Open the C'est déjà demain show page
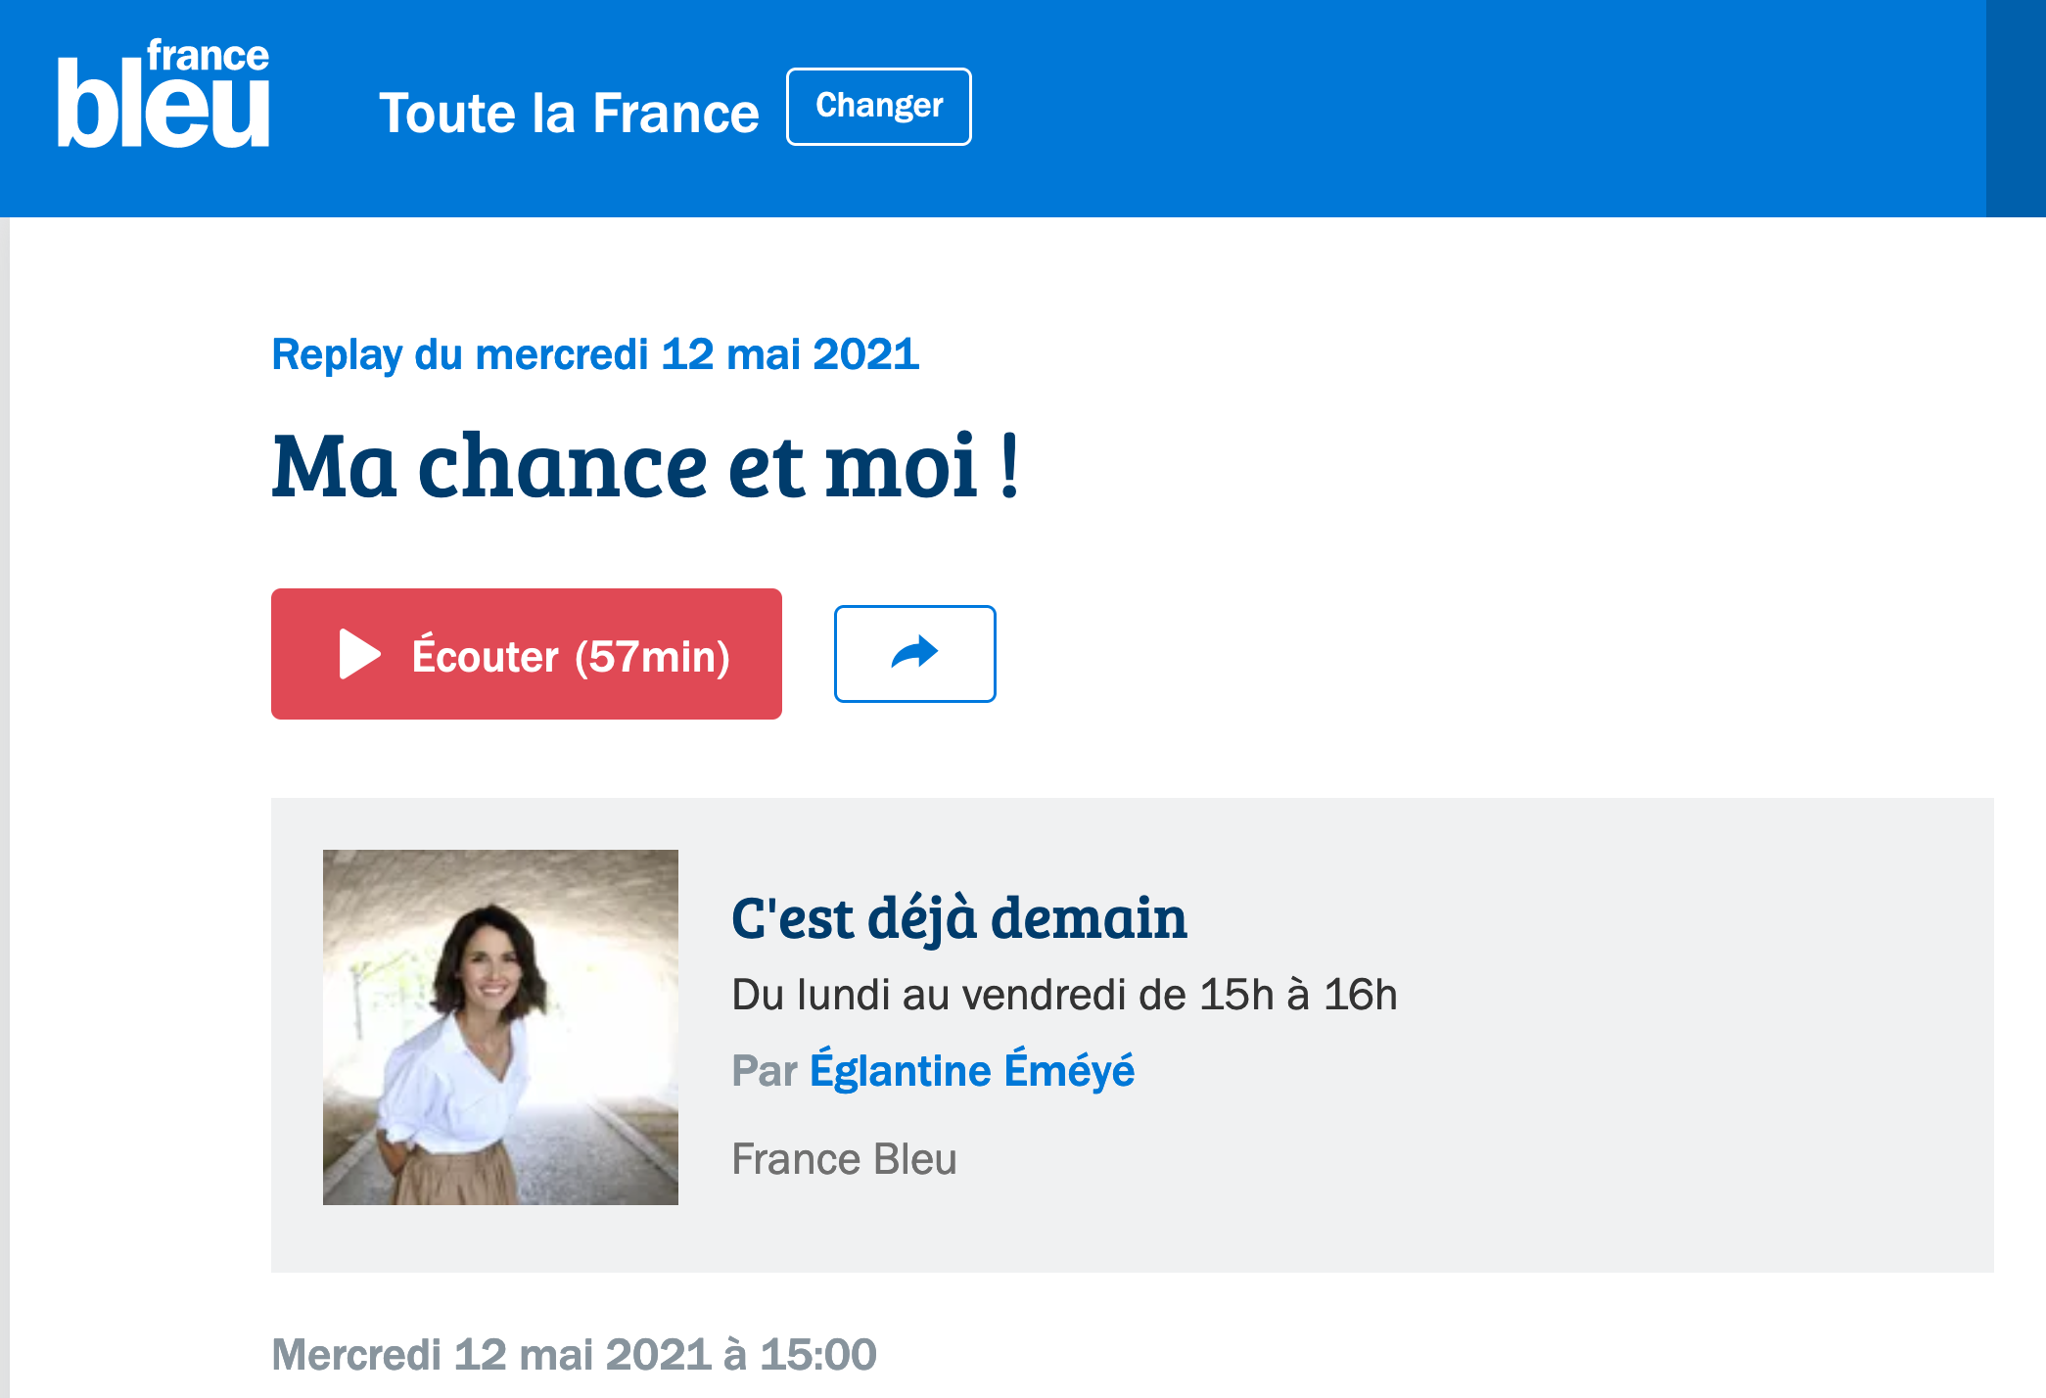 tap(958, 918)
